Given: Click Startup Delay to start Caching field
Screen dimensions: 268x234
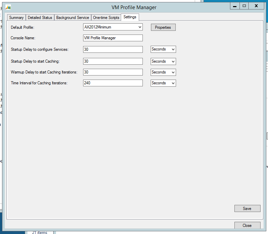Looking at the screenshot, I should [113, 61].
